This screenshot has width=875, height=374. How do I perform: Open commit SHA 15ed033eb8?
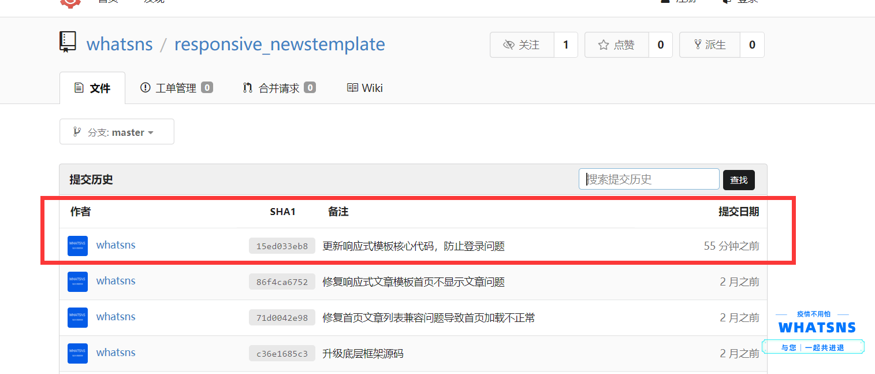point(282,246)
